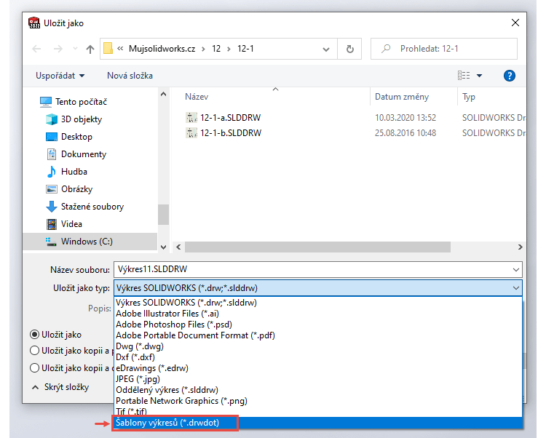Sort files by Typ column

tap(469, 97)
